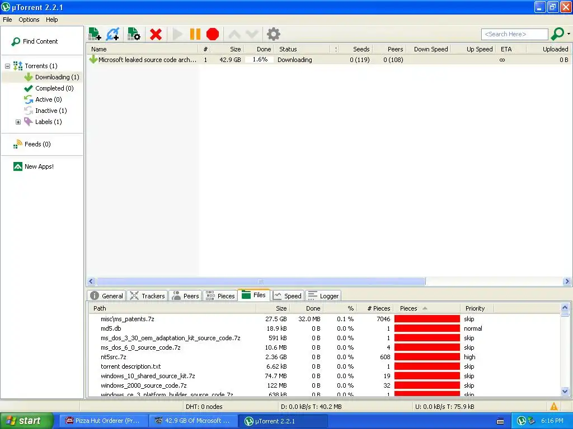Screen dimensions: 573x429
Task: Click the Start torrent play icon
Action: point(177,34)
